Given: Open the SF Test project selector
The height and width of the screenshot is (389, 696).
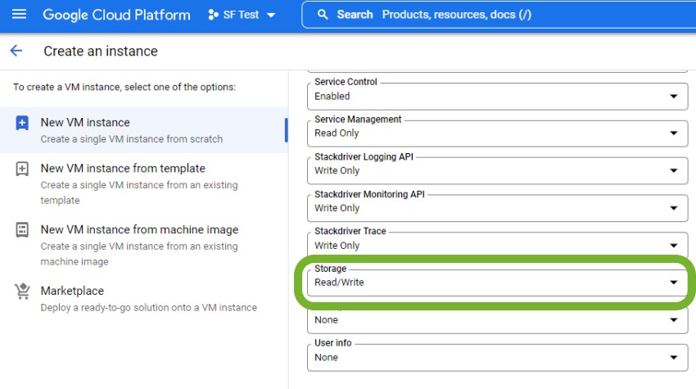Looking at the screenshot, I should tap(242, 15).
